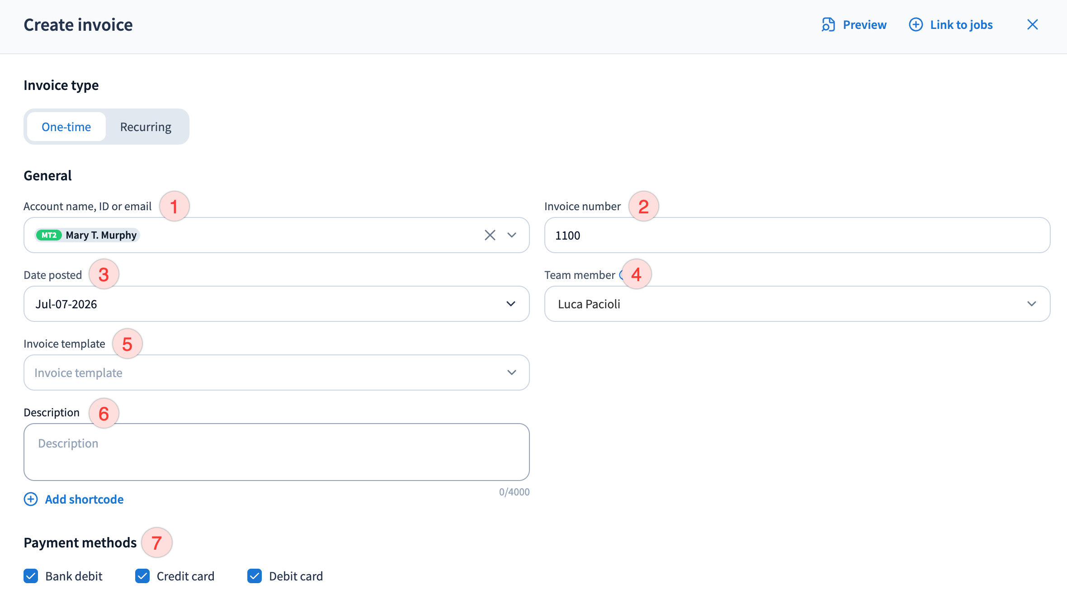Image resolution: width=1067 pixels, height=594 pixels.
Task: Open the Team member Luca Pacioli dropdown
Action: point(797,304)
